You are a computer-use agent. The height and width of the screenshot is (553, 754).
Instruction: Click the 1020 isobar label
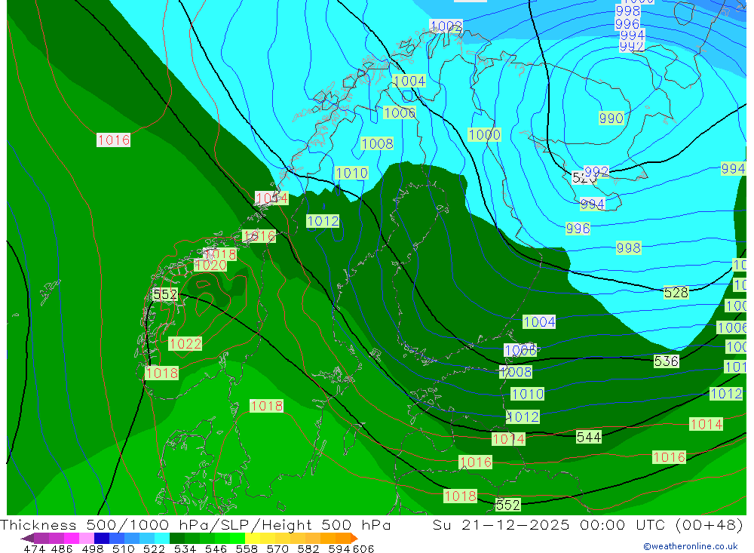click(x=210, y=266)
